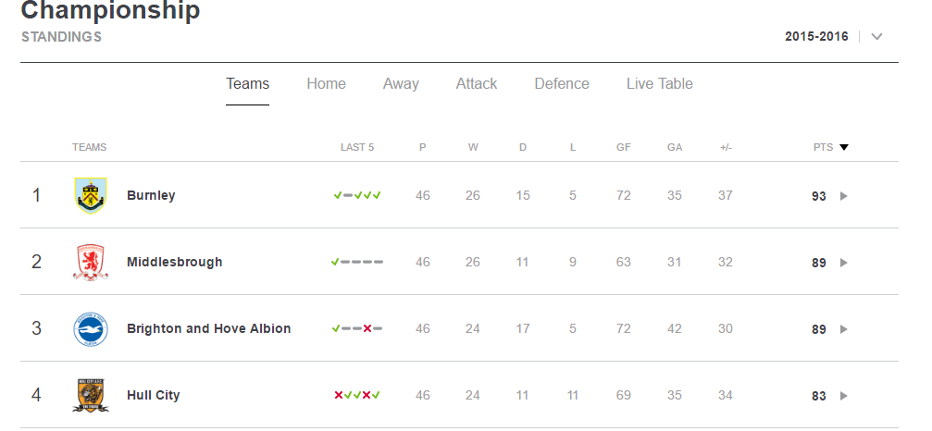The image size is (932, 431).
Task: Switch to the Away tab
Action: coord(401,84)
